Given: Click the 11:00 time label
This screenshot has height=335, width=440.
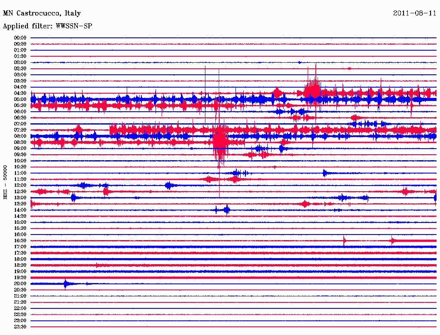Looking at the screenshot, I should (20, 173).
